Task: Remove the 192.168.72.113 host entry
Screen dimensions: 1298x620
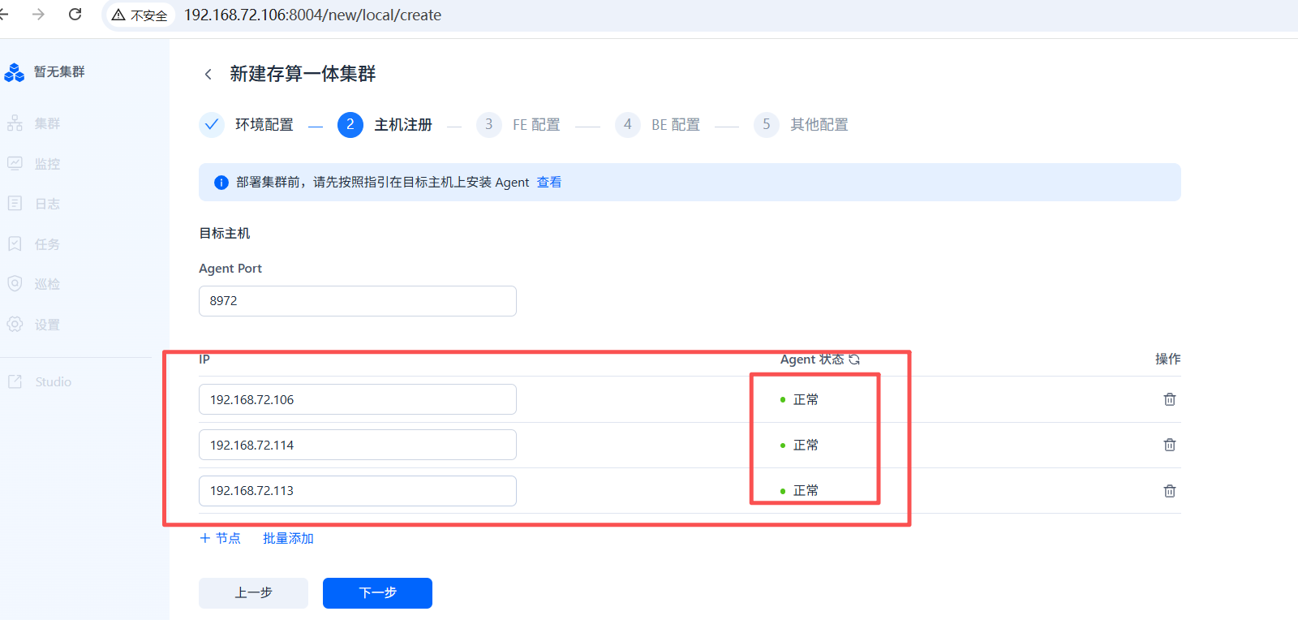Action: click(x=1169, y=491)
